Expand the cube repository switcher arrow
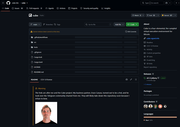180x127 pixels. click(27, 3)
